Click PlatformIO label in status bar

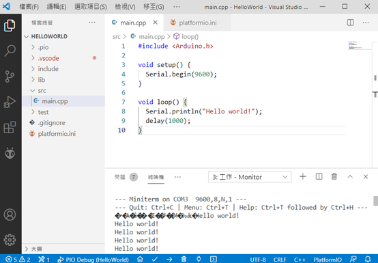tap(328, 260)
